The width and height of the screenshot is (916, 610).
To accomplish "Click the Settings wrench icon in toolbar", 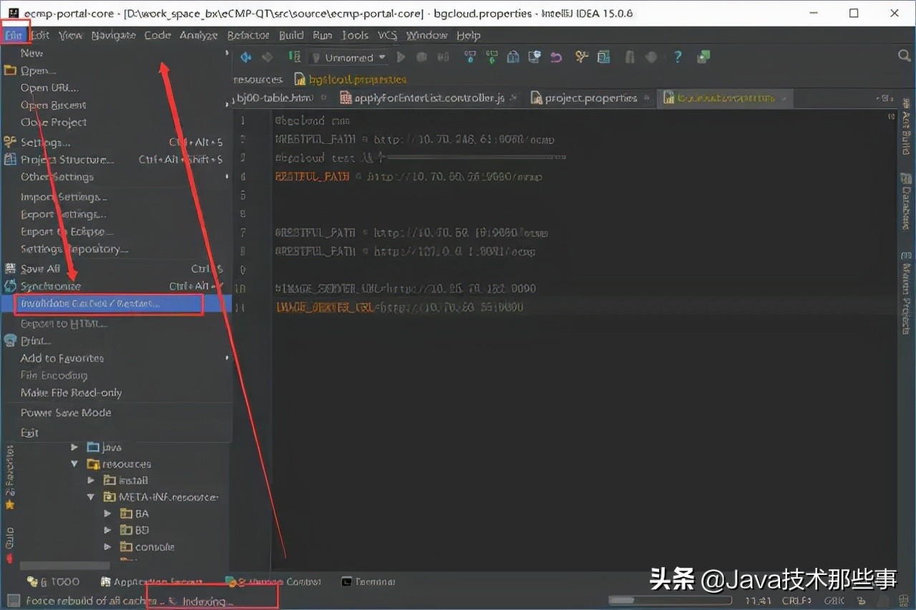I will coord(582,57).
